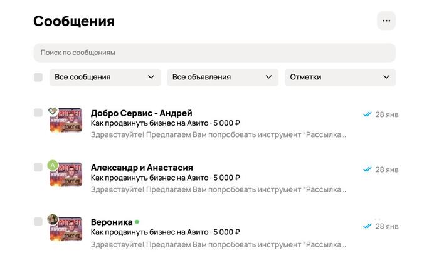Click Добро Сервис - Андрей listing thumbnail
Screen dimensions: 439x260
68,121
